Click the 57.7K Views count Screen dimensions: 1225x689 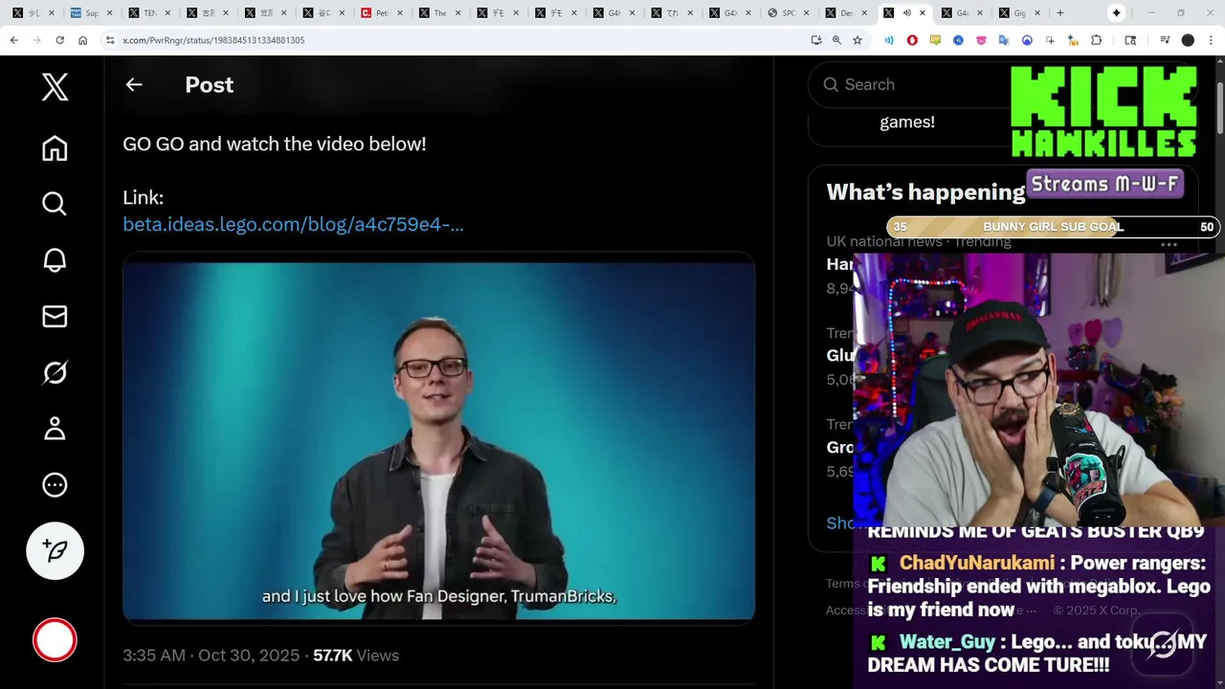pos(356,656)
